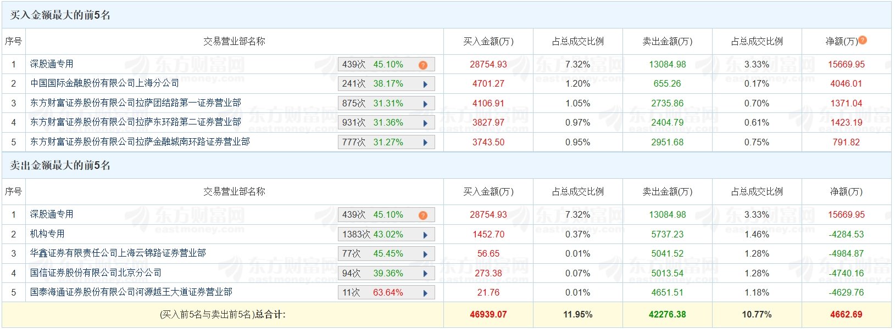895x329 pixels.
Task: Select sell amount 2951.68
Action: tap(668, 143)
